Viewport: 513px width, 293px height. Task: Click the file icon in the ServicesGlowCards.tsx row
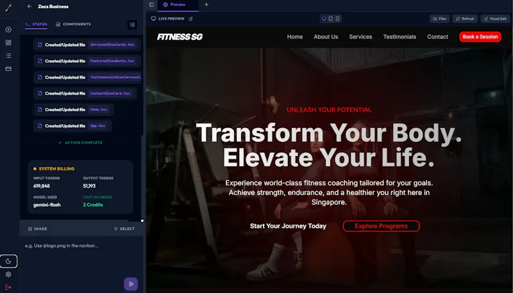click(x=40, y=45)
